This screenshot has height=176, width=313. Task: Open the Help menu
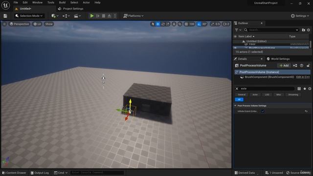coord(97,2)
